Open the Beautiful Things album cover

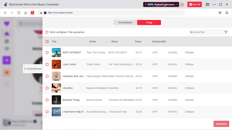tap(56, 100)
